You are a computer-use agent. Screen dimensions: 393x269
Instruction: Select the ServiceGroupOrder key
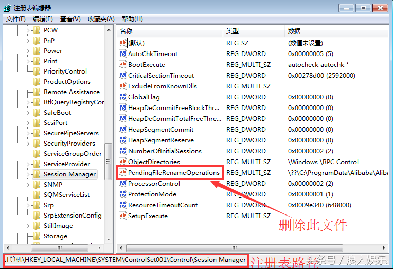(x=73, y=154)
